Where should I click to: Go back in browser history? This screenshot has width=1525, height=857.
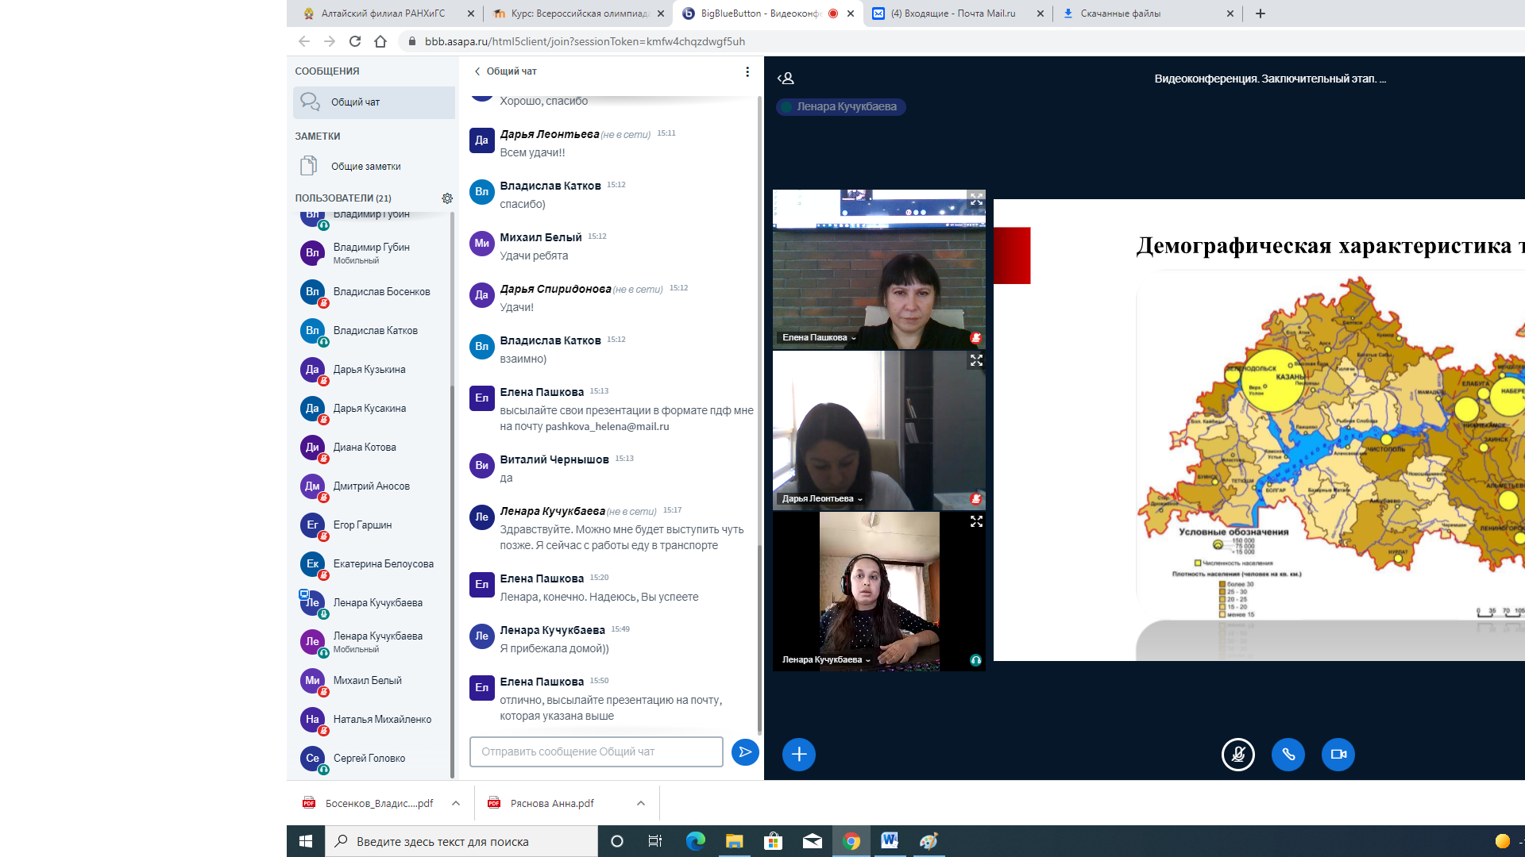[x=304, y=41]
